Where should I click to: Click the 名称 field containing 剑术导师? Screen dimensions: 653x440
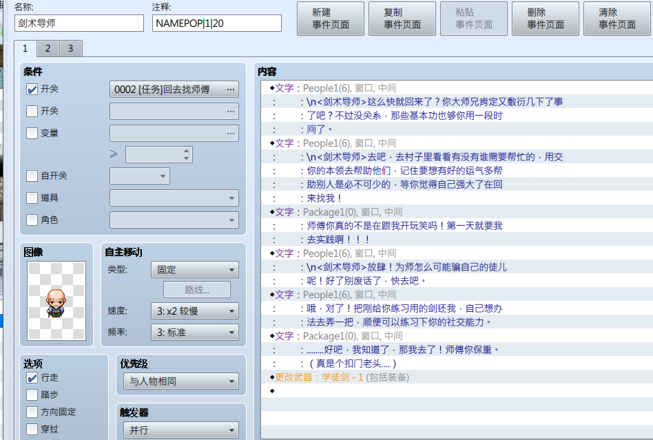point(79,23)
